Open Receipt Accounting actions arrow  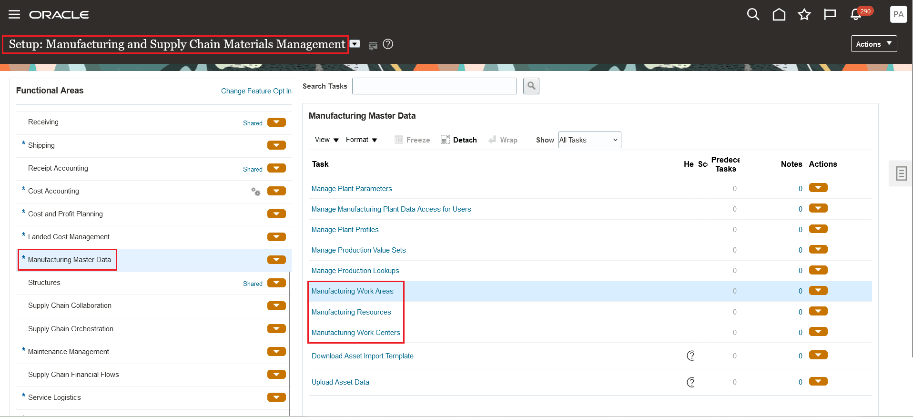tap(276, 168)
